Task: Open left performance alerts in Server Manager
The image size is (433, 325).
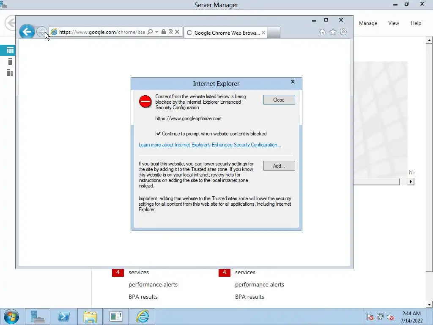Action: (x=153, y=285)
